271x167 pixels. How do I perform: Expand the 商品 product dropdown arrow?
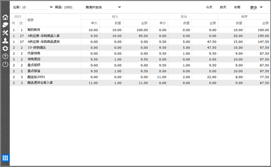tap(120, 7)
